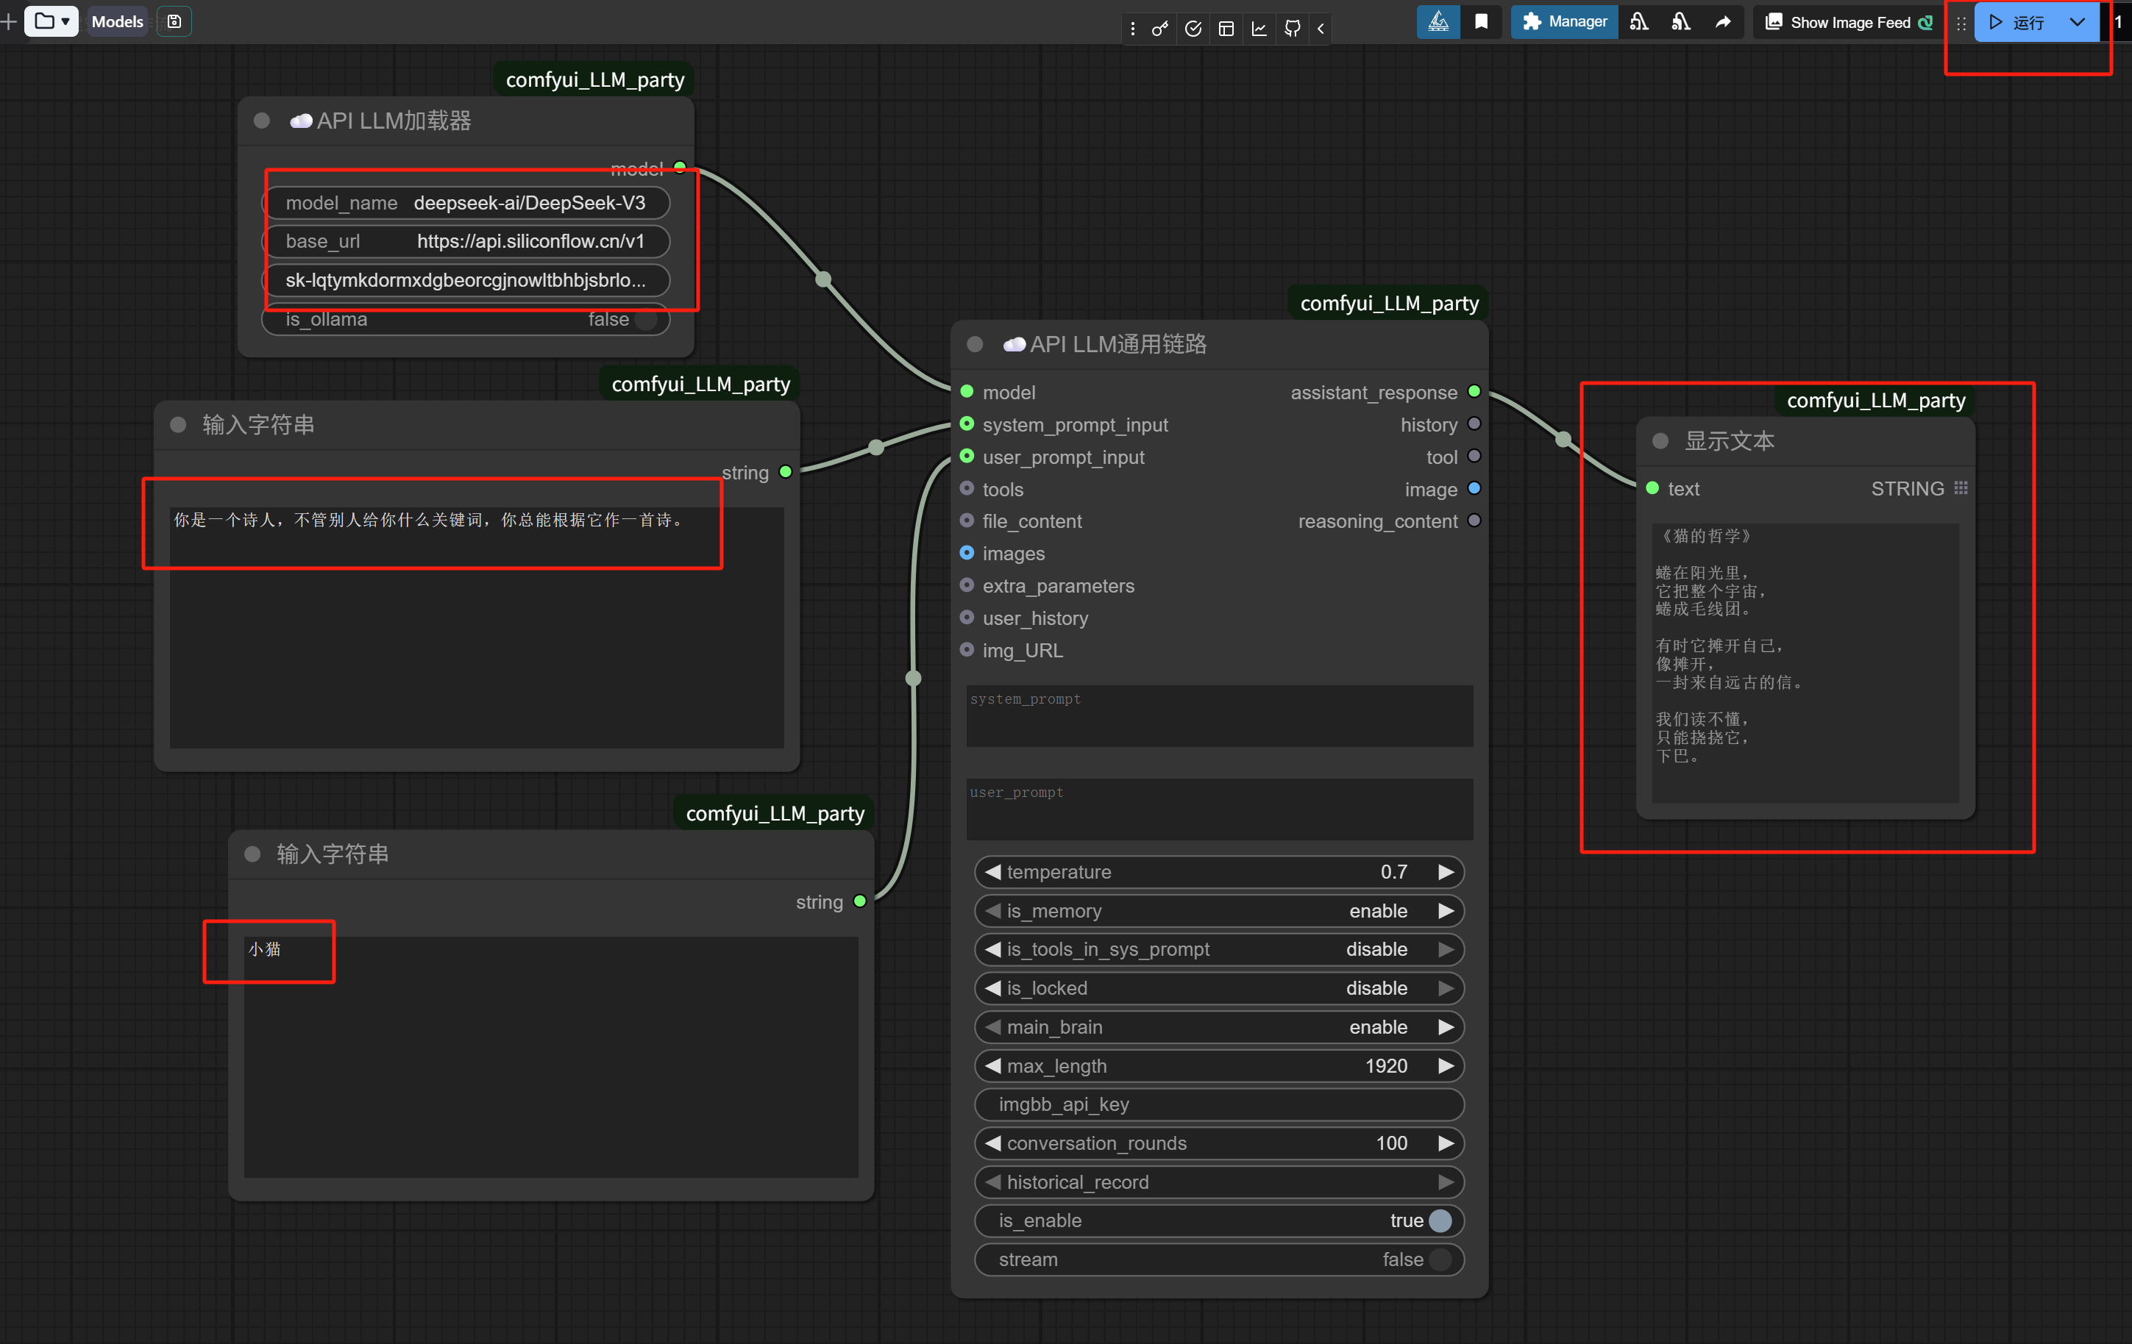Click the line chart icon in toolbar
2132x1344 pixels.
coord(1259,29)
